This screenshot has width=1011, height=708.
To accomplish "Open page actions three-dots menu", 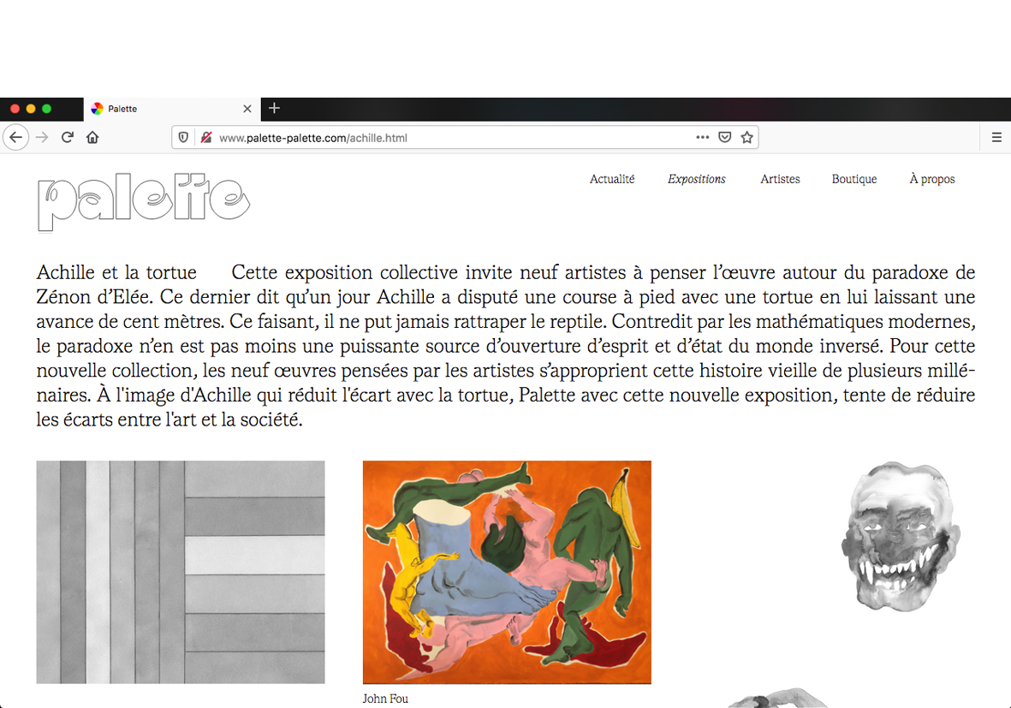I will (703, 137).
